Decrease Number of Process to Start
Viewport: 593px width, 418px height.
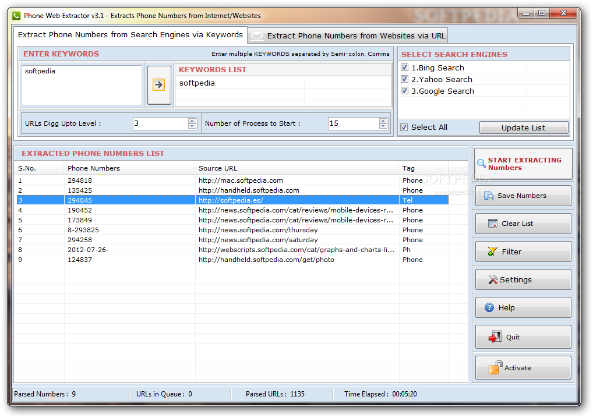[x=383, y=126]
